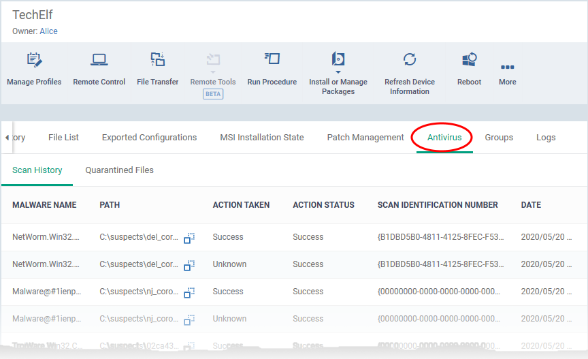Click the owner link Alice

pyautogui.click(x=48, y=31)
